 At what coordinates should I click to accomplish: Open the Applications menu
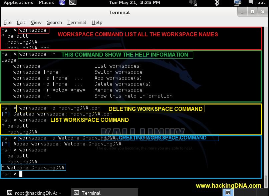click(x=18, y=3)
